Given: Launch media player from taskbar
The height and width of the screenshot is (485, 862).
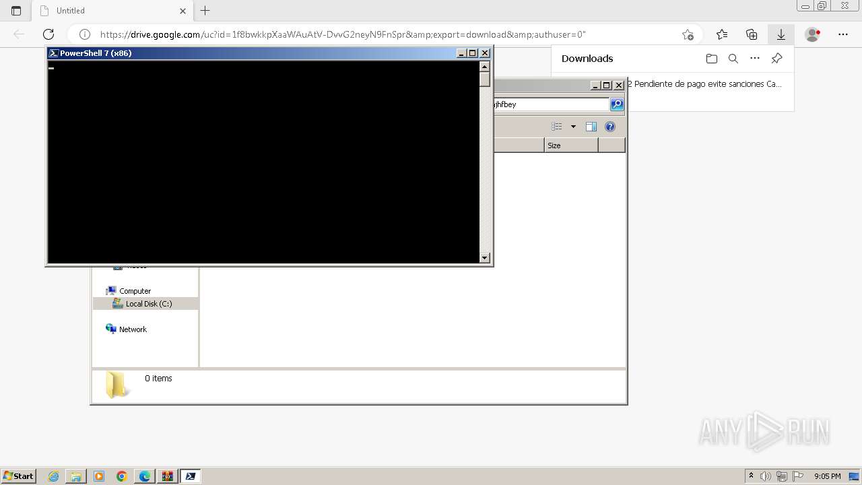Looking at the screenshot, I should coord(99,476).
